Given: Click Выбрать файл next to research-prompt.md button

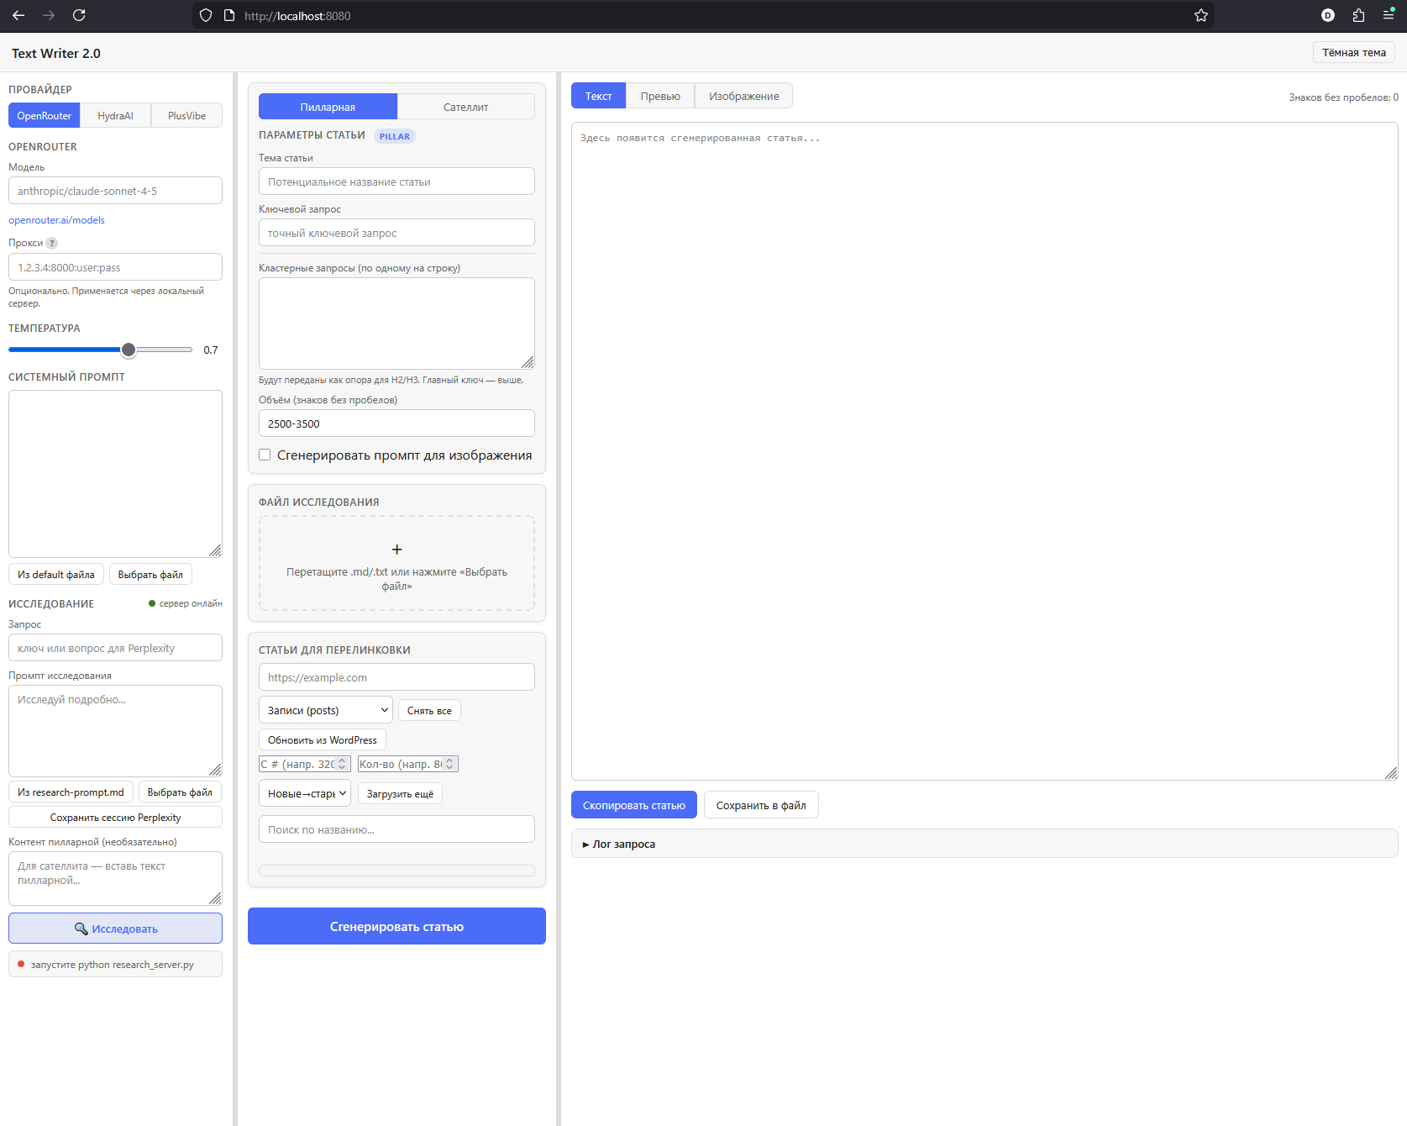Looking at the screenshot, I should point(180,792).
